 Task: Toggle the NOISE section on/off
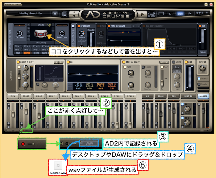coord(174,62)
